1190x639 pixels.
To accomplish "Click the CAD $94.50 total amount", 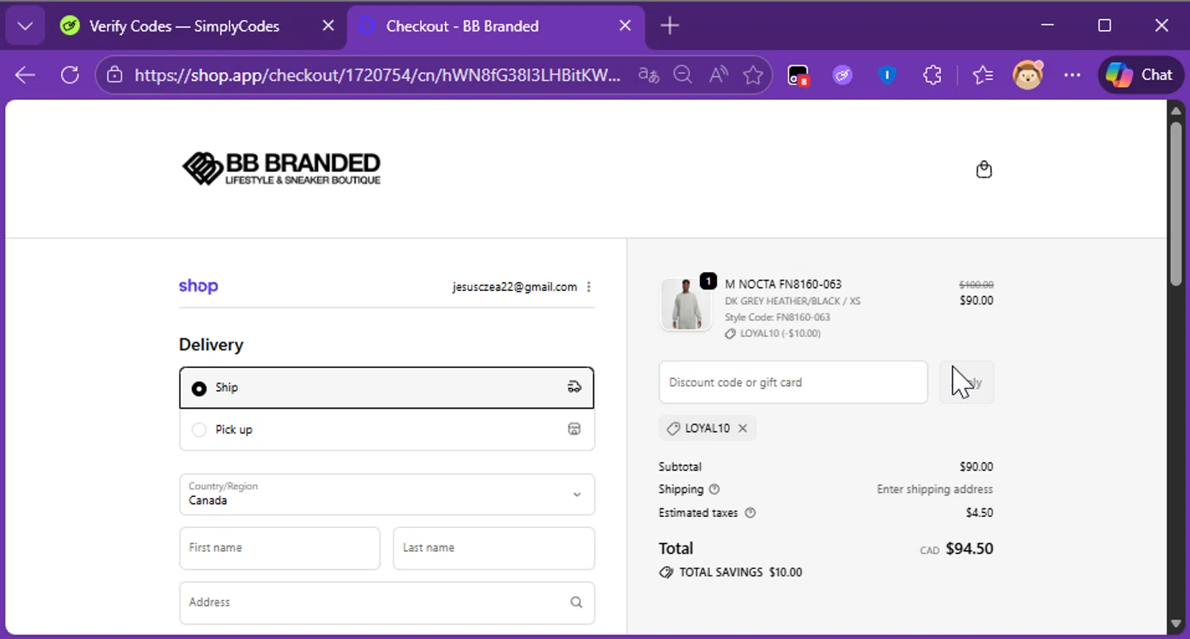I will point(956,549).
